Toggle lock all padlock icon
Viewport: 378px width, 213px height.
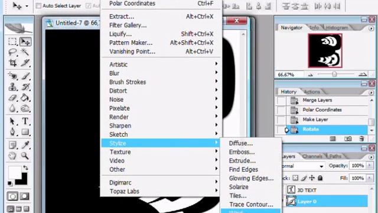(x=320, y=178)
